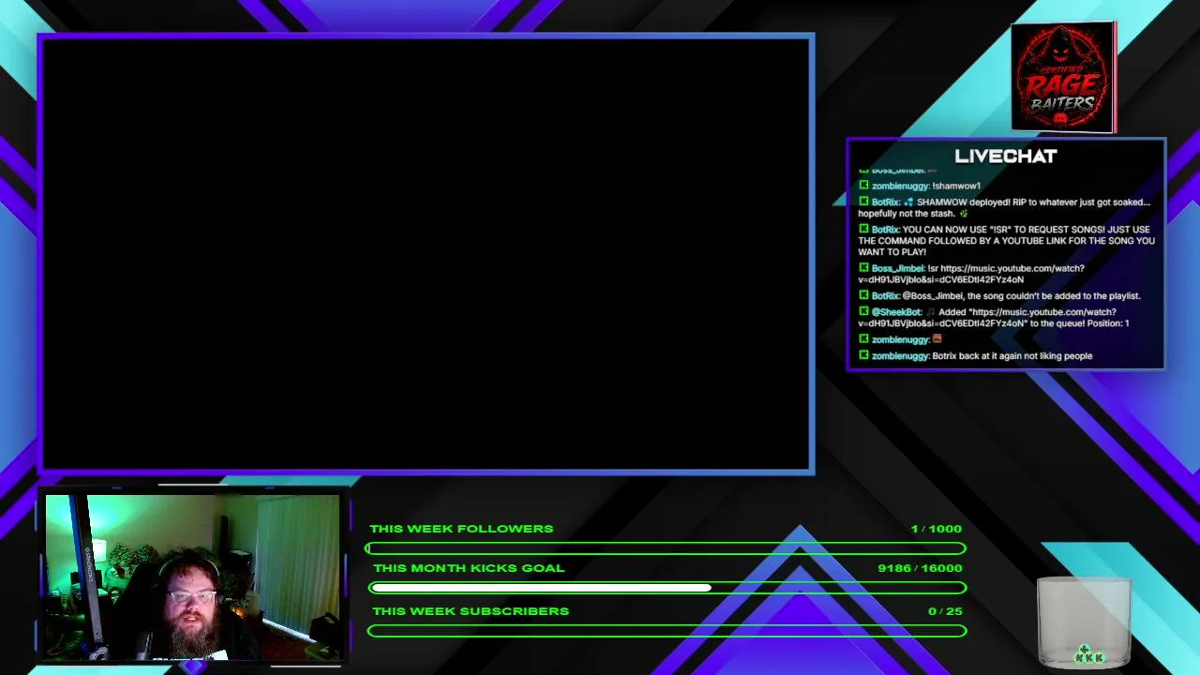Click the 'THIS WEEK SUBSCRIBERS' label
Screen dimensions: 1200x675
pos(471,611)
